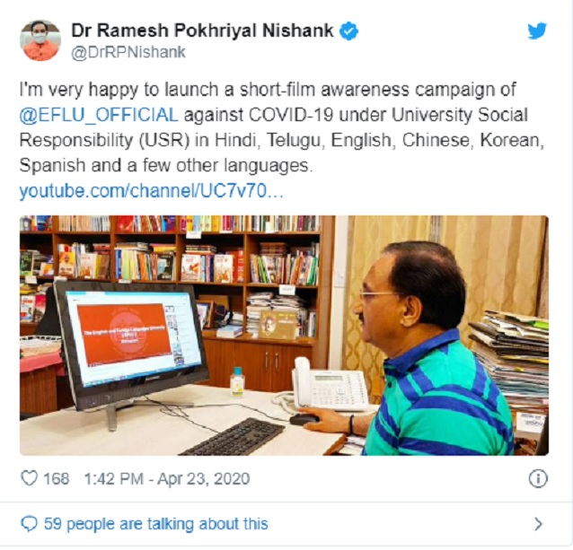Click the Twitter bird logo

click(537, 31)
